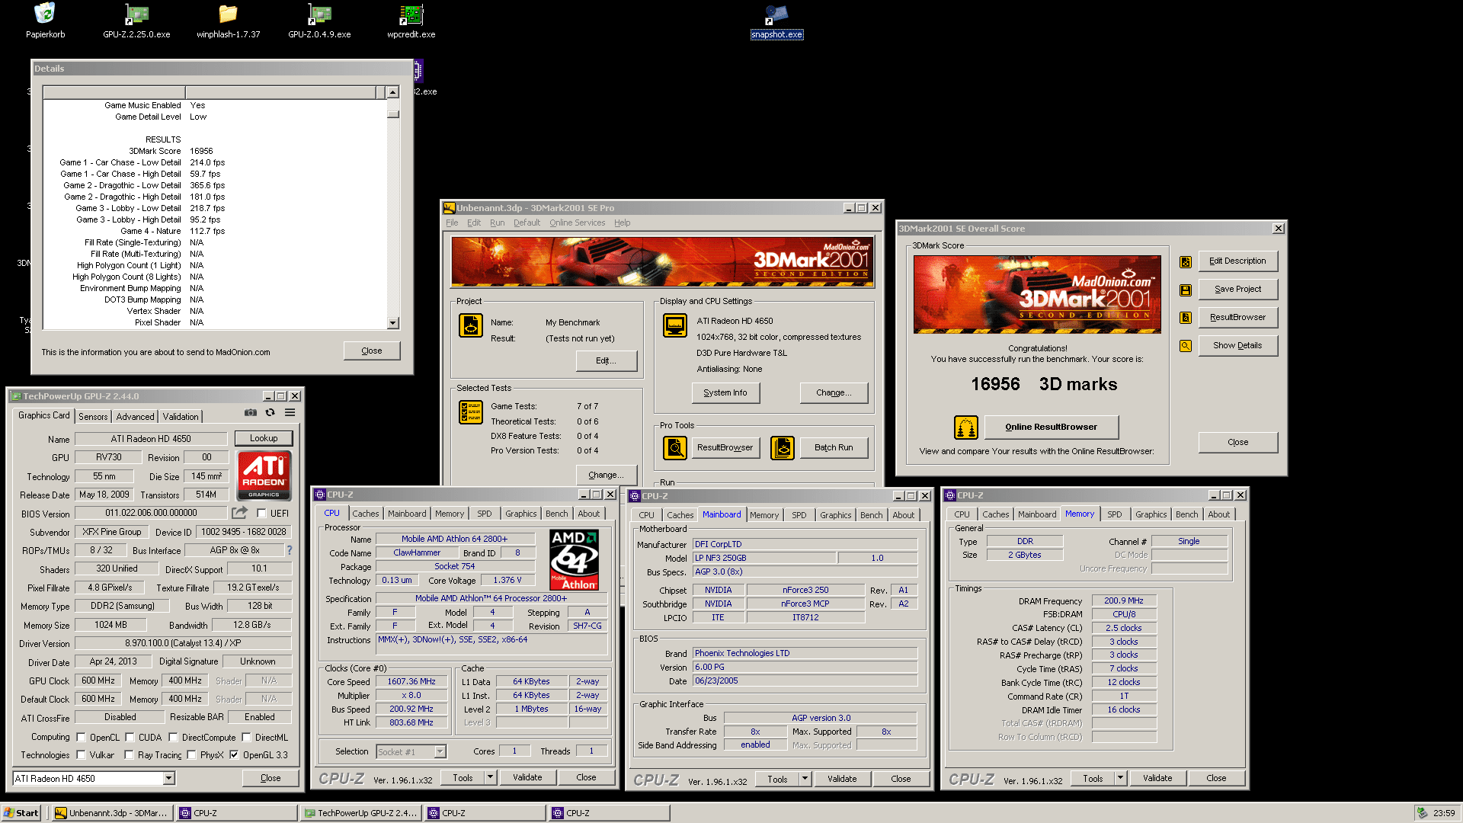Click the Project icon in 3DMark2001

click(x=470, y=325)
